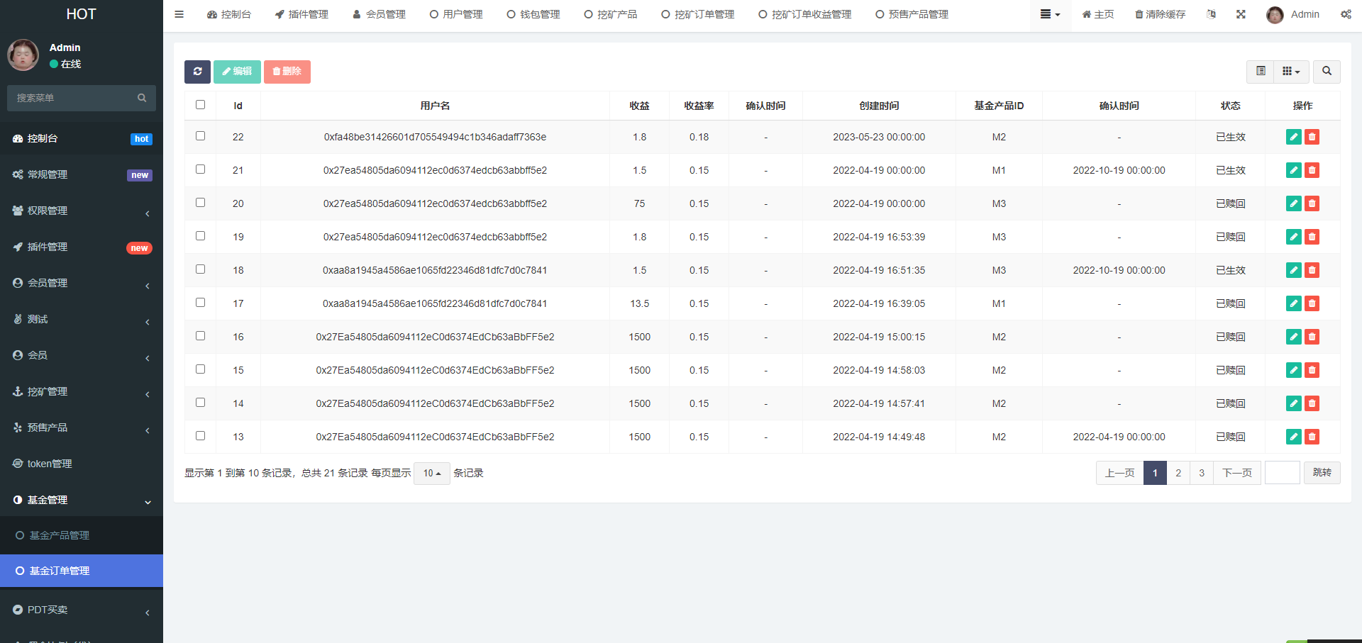The width and height of the screenshot is (1362, 643).
Task: Open the page size dropdown showing 10
Action: click(431, 473)
